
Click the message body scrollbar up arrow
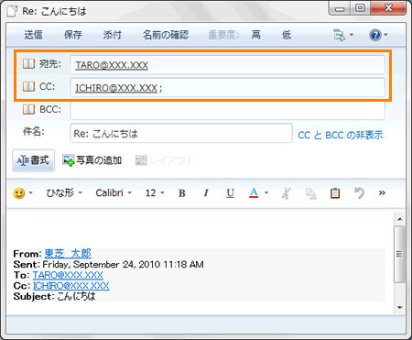coord(399,219)
